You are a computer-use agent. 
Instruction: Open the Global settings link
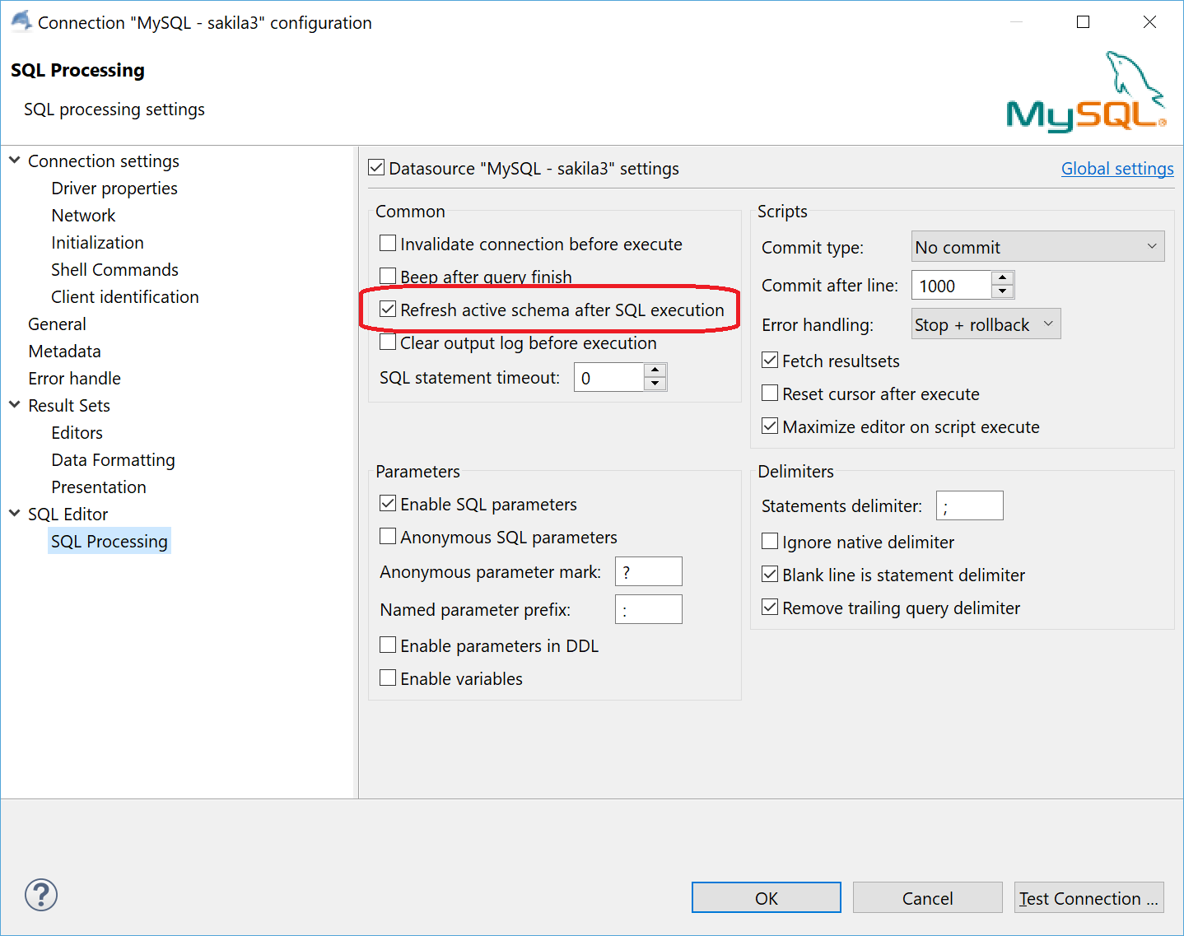click(x=1116, y=168)
